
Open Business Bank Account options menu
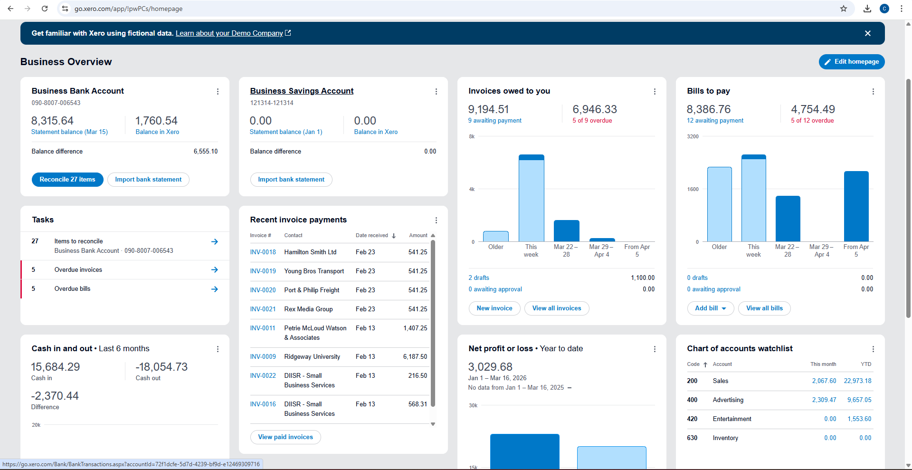(218, 91)
